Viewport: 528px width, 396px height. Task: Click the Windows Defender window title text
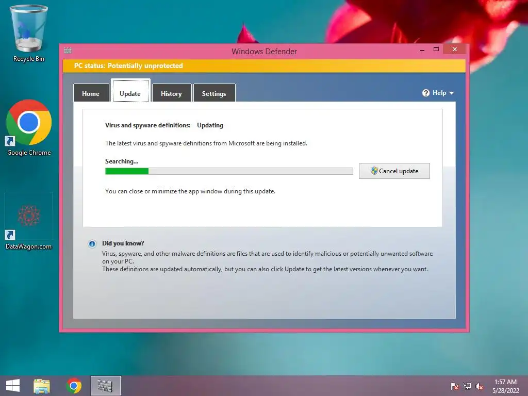pos(265,52)
